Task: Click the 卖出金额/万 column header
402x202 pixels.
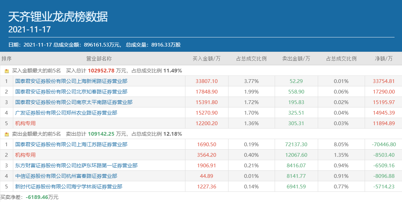Action: (x=296, y=58)
